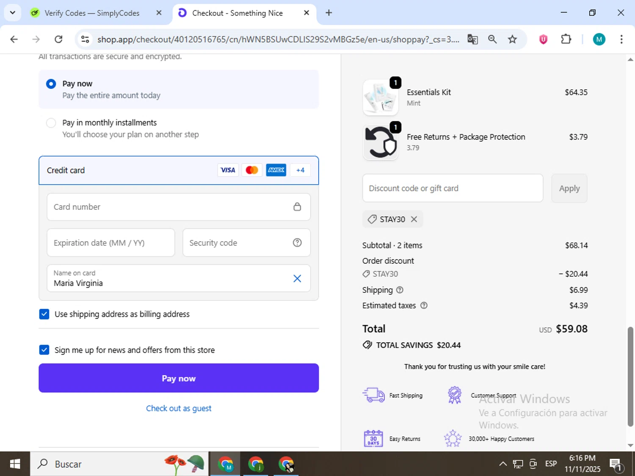Image resolution: width=635 pixels, height=476 pixels.
Task: Click the page vertical scrollbar thumb
Action: (630, 377)
